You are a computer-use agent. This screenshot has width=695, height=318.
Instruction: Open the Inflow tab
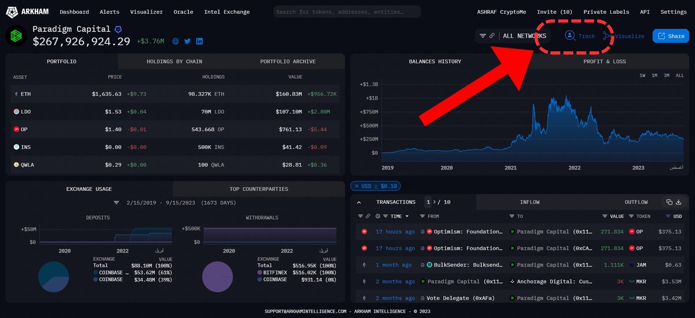tap(530, 202)
